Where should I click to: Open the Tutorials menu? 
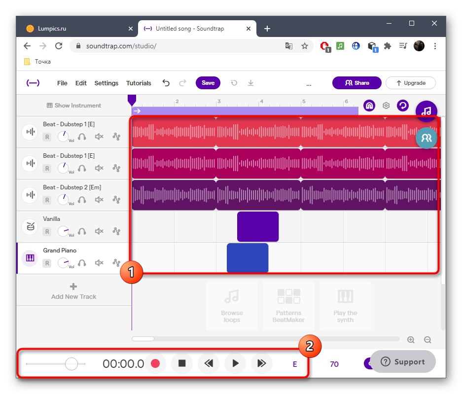coord(139,83)
